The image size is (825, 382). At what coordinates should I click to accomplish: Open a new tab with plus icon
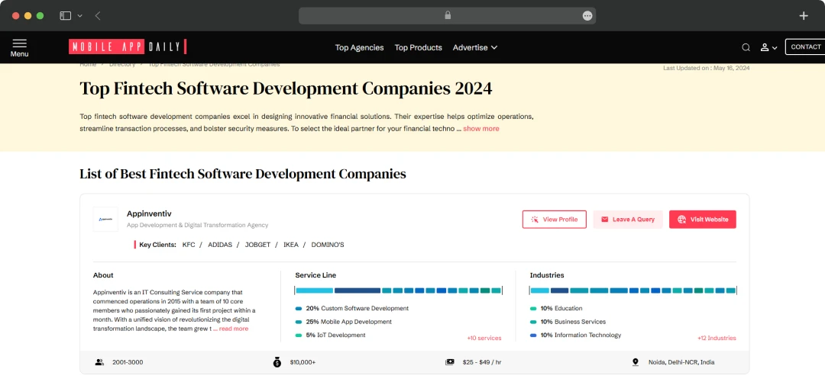(x=804, y=16)
